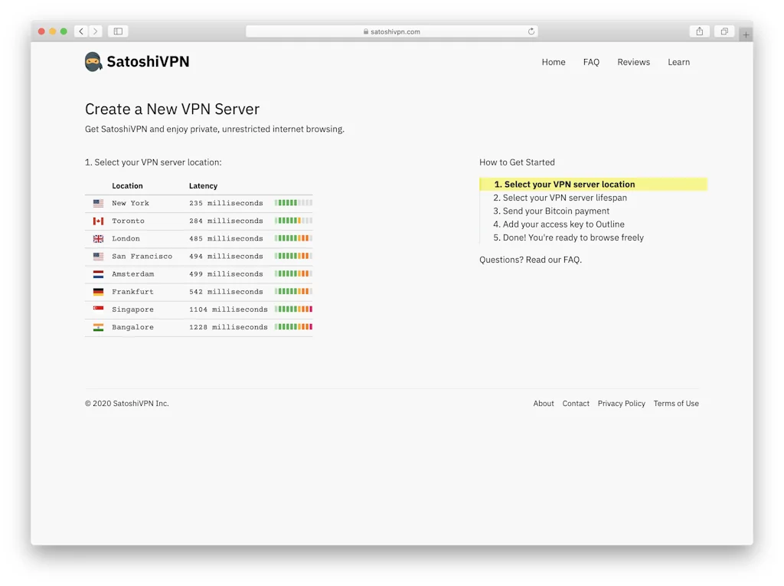784x586 pixels.
Task: Open a new tab with plus button
Action: [x=746, y=34]
